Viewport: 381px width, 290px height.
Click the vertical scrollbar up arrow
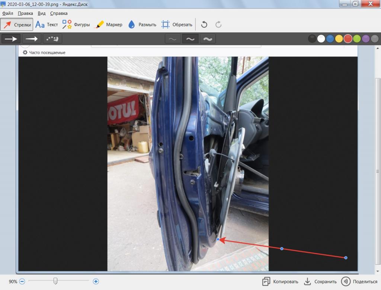pyautogui.click(x=378, y=48)
